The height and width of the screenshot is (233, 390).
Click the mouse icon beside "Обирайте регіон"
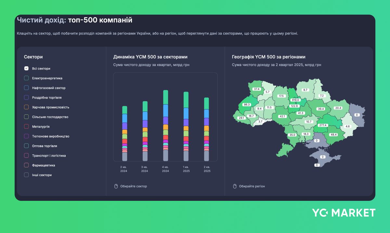coord(235,186)
